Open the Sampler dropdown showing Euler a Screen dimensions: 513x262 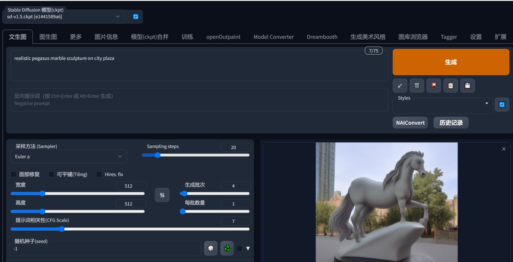pos(69,156)
